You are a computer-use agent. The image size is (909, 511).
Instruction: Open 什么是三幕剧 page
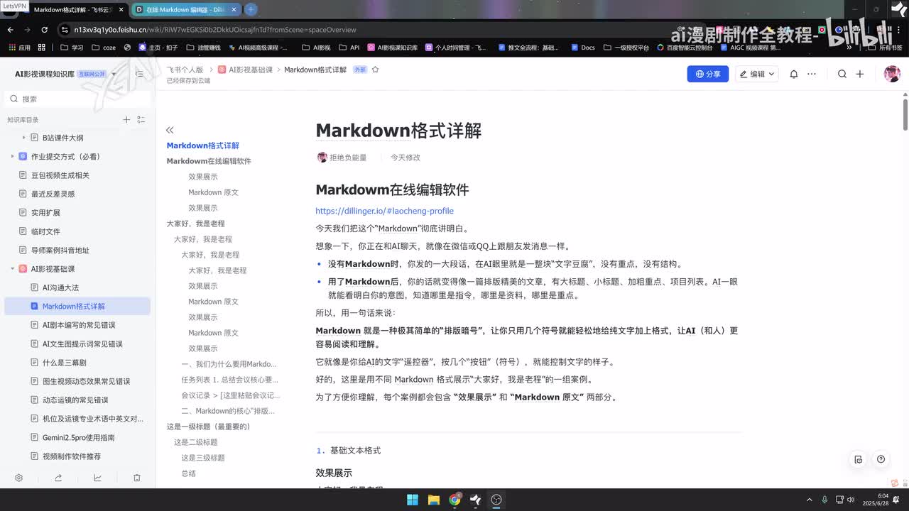tap(65, 363)
